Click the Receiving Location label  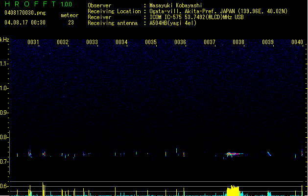114,11
